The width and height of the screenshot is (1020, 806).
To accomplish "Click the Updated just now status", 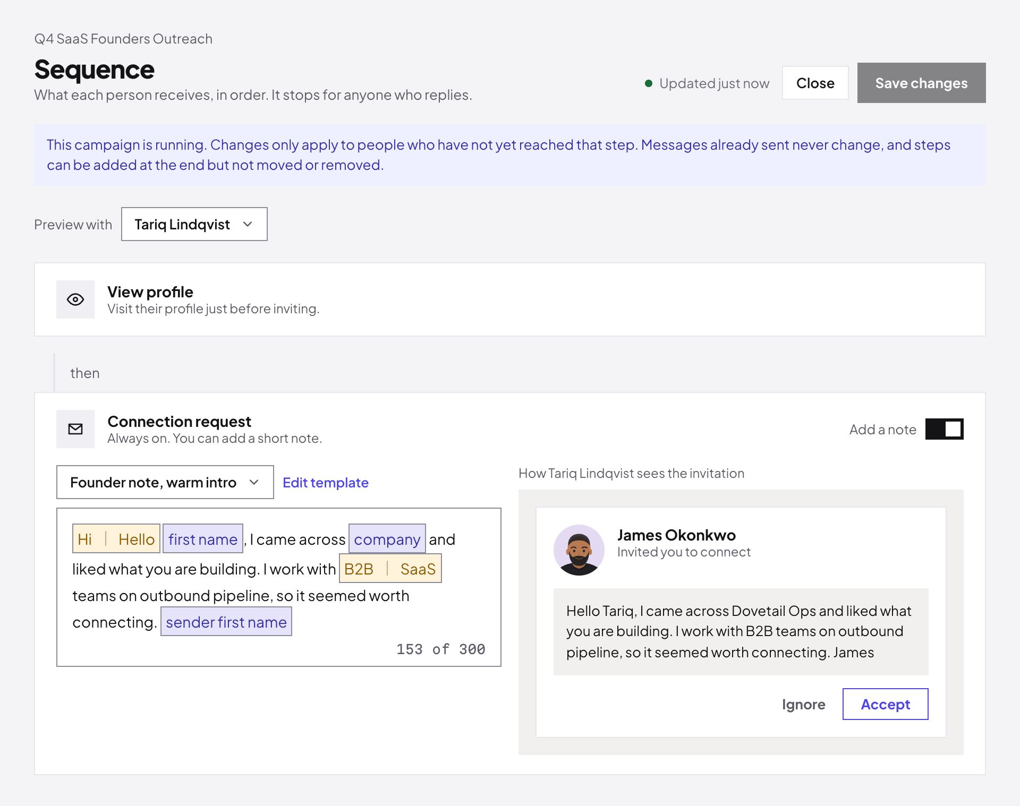I will coord(707,83).
